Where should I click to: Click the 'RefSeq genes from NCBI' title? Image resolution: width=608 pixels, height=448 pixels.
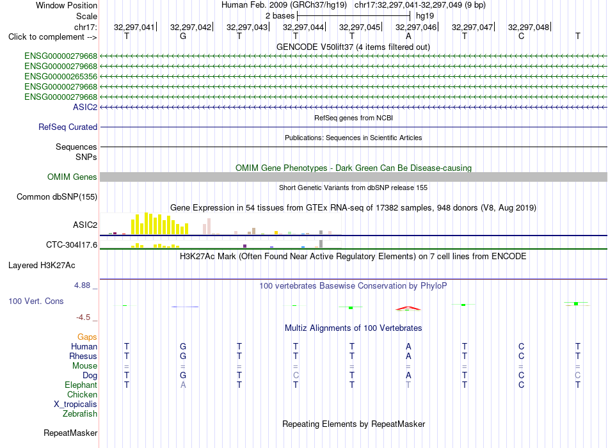pos(354,118)
